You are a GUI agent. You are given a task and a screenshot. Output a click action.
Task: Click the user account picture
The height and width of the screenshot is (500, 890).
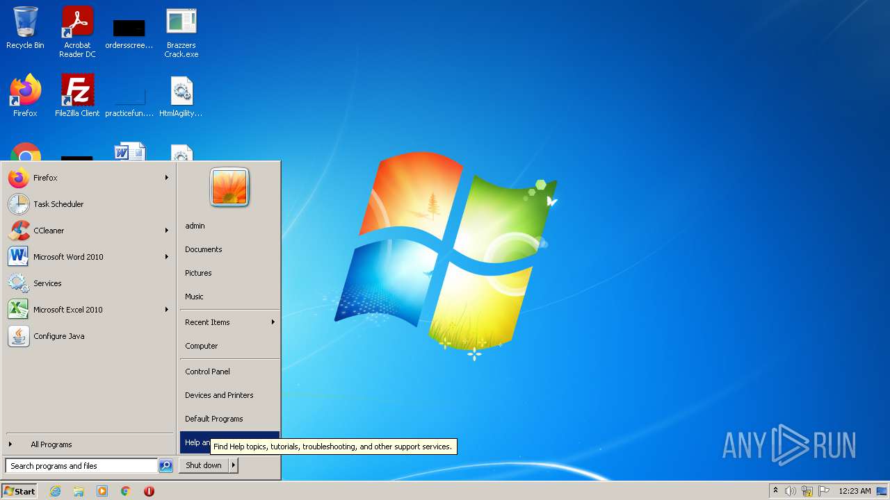pos(229,187)
